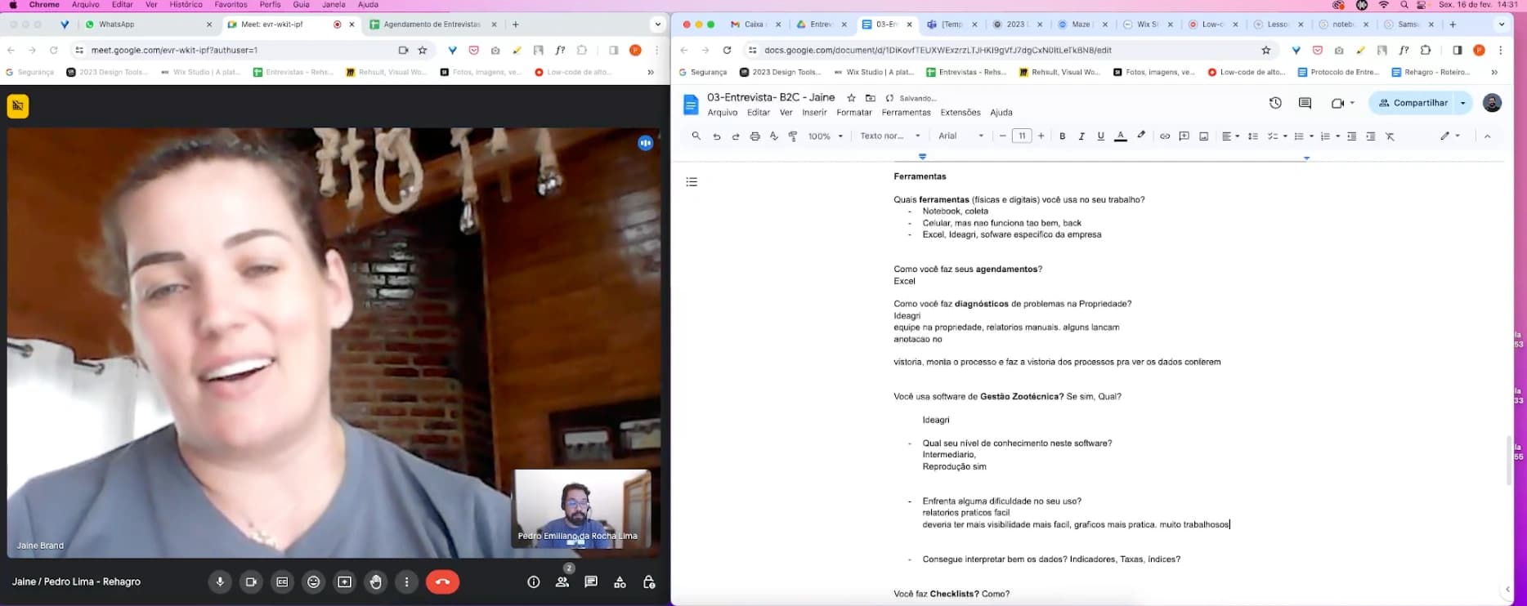
Task: Open the text alignment dropdown
Action: [x=1230, y=136]
